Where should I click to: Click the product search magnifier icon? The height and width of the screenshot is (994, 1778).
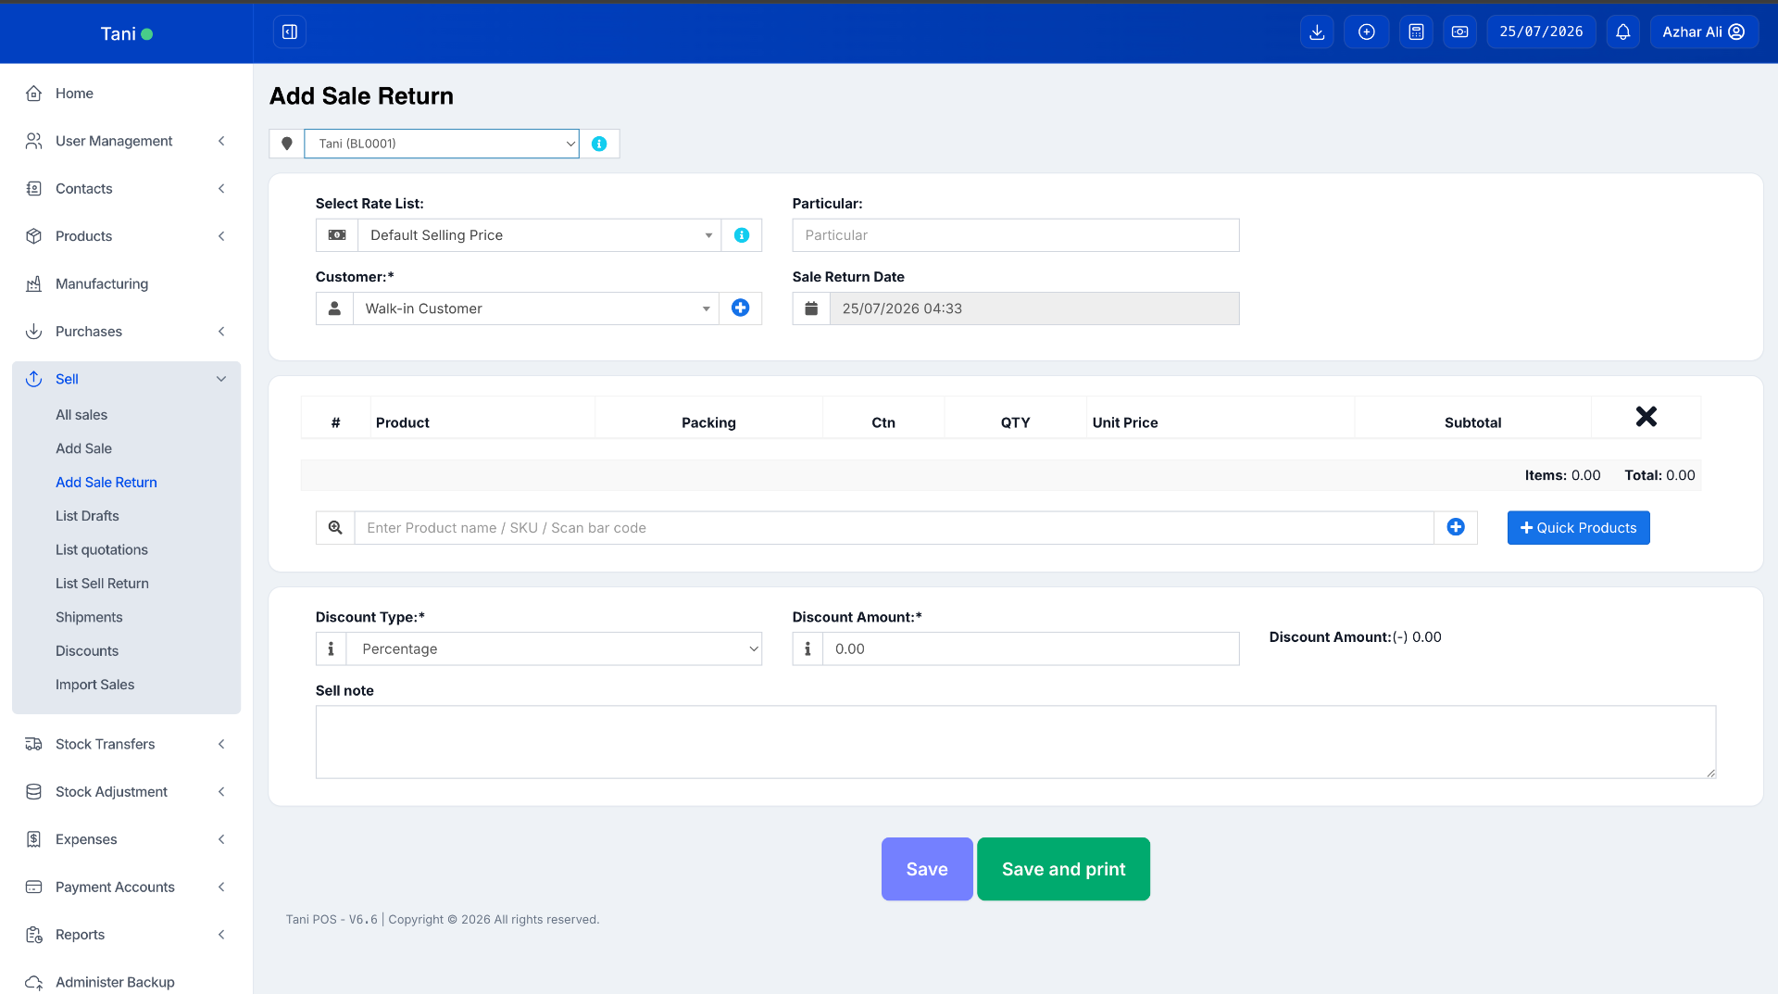335,528
